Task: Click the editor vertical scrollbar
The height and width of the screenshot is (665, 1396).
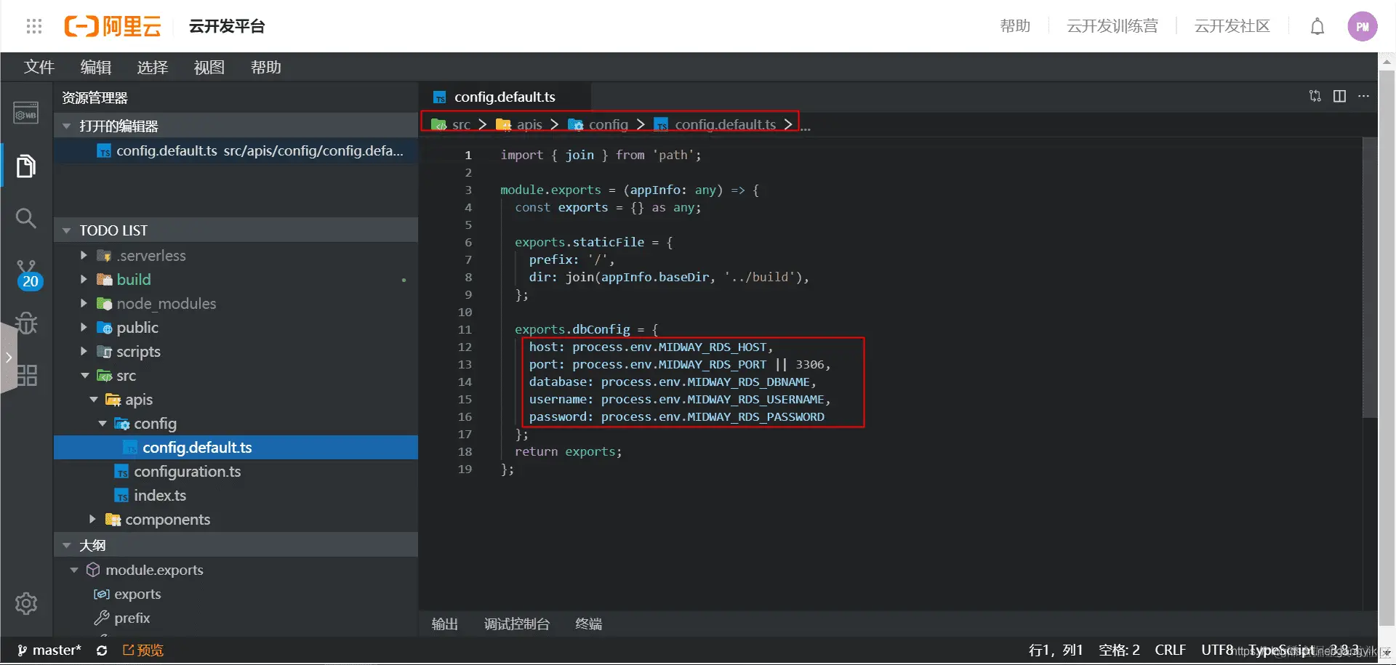Action: [x=1370, y=278]
